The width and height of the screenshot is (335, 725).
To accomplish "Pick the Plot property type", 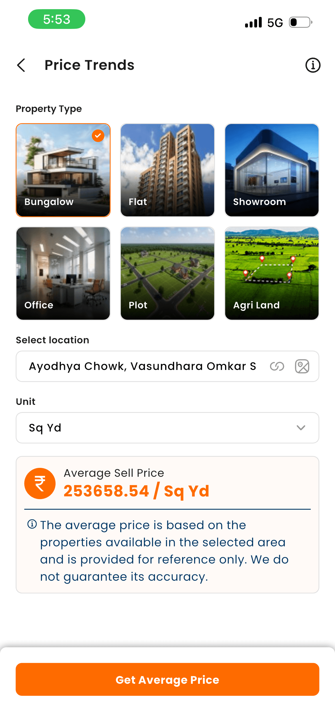I will click(x=167, y=273).
